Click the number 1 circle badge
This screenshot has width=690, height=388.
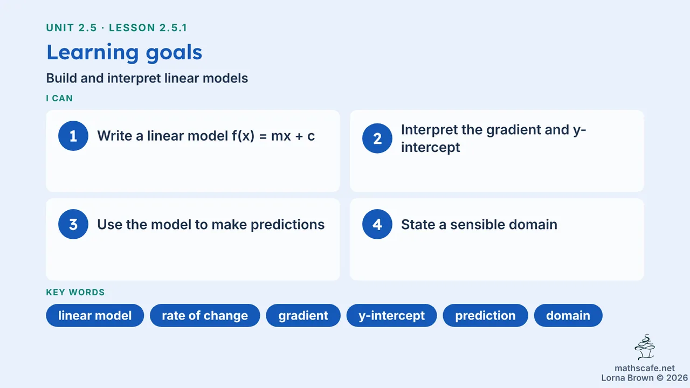73,136
